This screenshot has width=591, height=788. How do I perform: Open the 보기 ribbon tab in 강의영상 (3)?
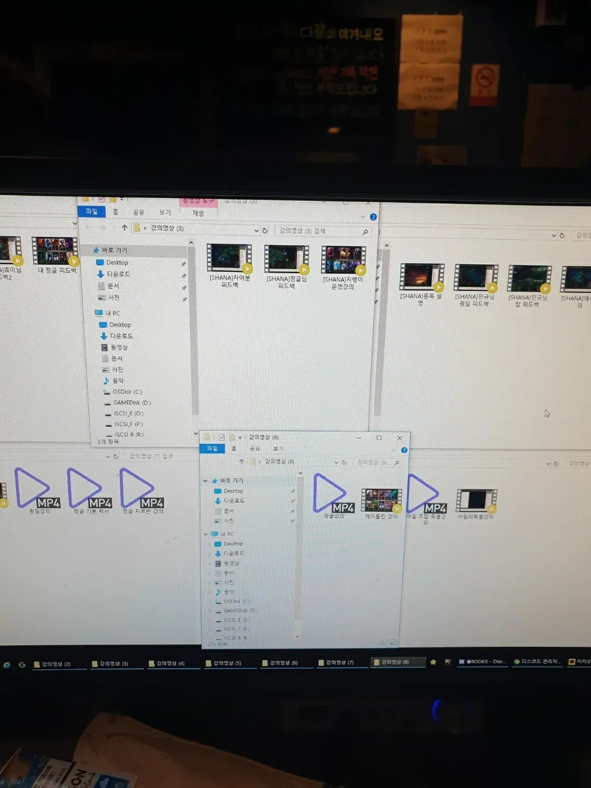point(165,212)
